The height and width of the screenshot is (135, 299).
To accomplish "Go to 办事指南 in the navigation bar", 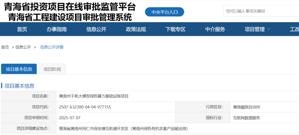I will point(56,29).
